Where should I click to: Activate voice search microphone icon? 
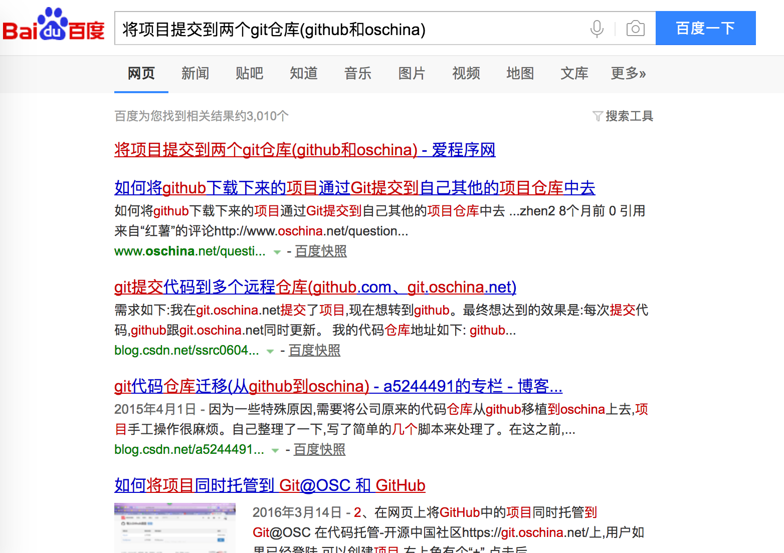pos(597,29)
